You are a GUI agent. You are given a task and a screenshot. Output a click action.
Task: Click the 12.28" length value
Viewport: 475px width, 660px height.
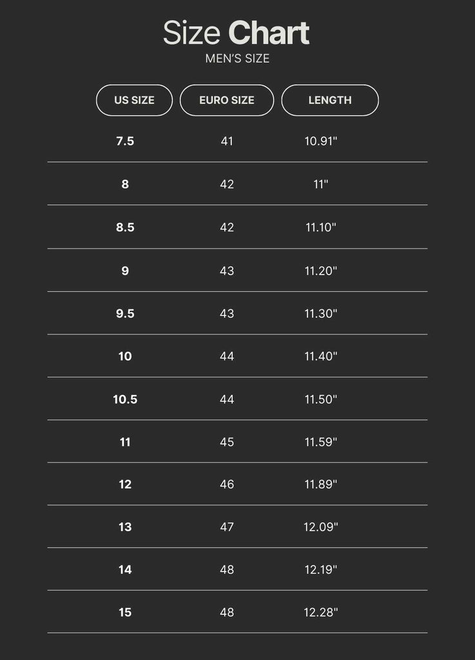click(x=321, y=612)
